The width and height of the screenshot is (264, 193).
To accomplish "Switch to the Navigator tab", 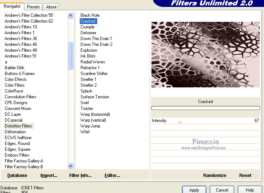I will point(12,7).
